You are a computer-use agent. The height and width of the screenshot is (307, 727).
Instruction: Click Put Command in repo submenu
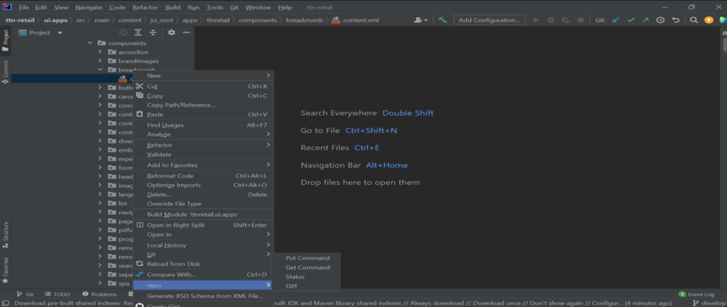pos(307,258)
